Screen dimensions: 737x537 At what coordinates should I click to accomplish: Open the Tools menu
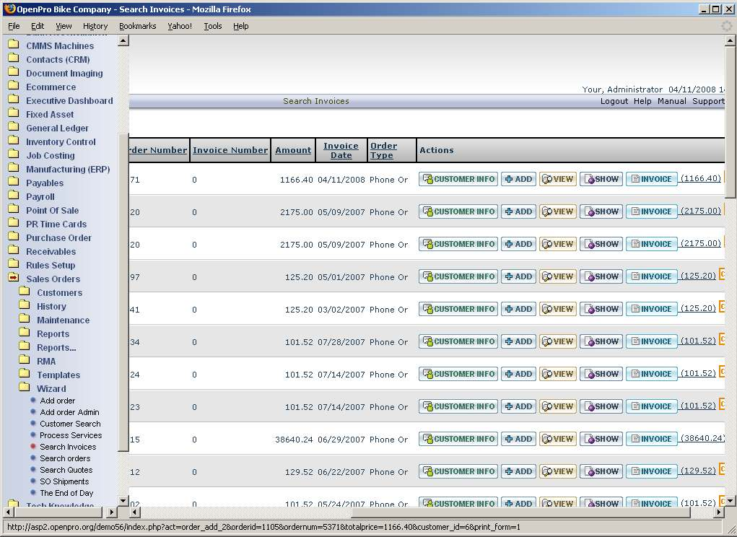click(212, 26)
